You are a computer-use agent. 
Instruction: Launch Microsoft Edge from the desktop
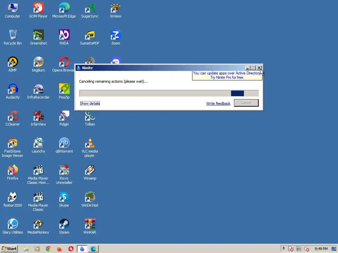pyautogui.click(x=64, y=10)
